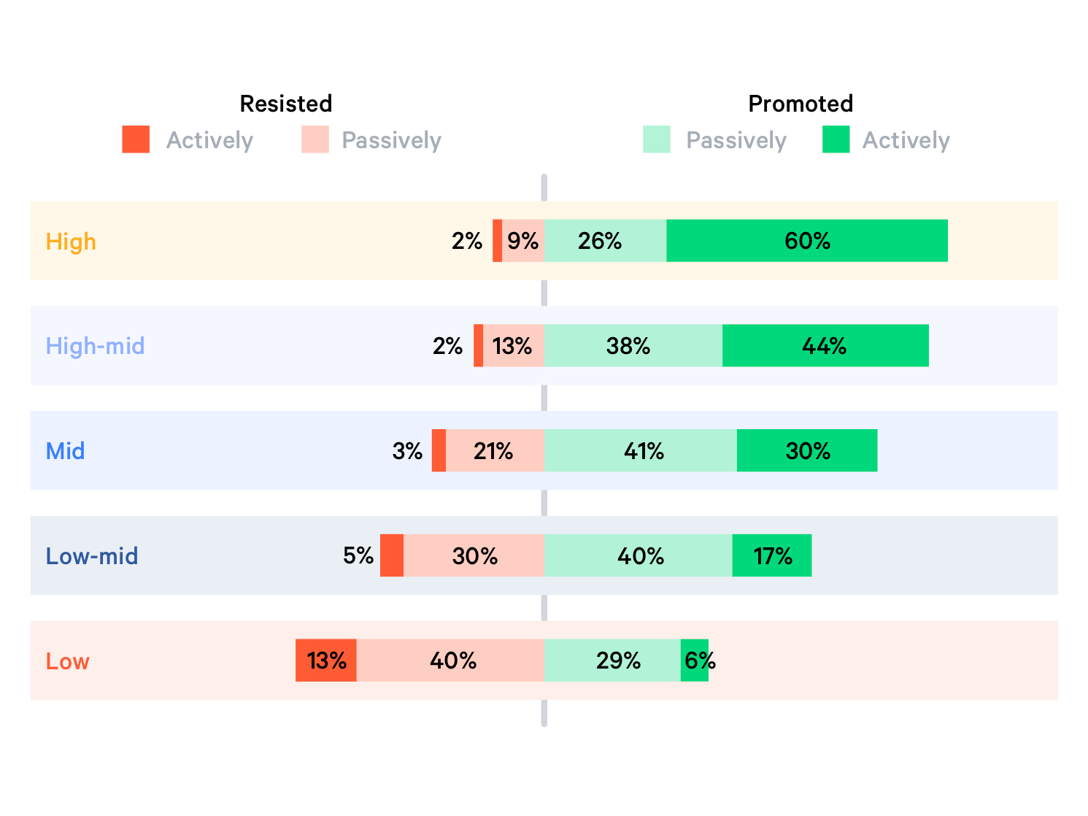
Task: Select the High-mid row label
Action: click(95, 346)
